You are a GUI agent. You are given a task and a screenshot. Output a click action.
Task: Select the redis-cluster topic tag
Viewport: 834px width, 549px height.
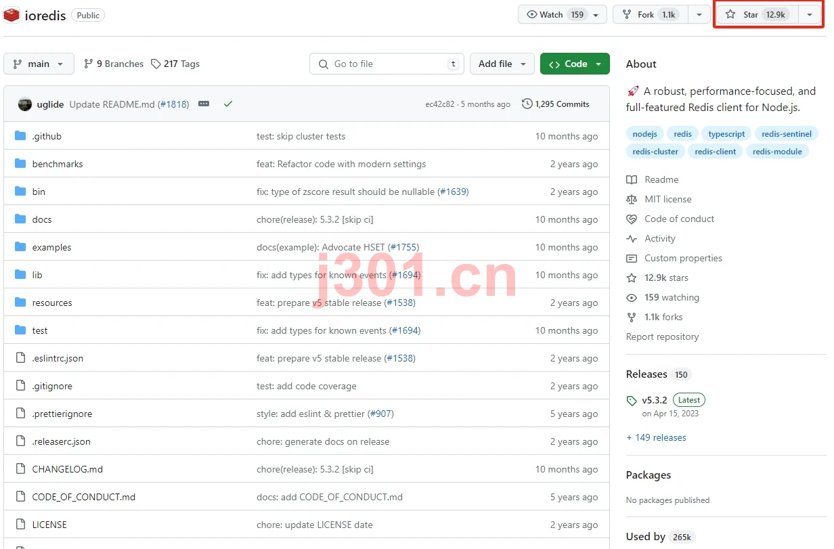coord(655,152)
